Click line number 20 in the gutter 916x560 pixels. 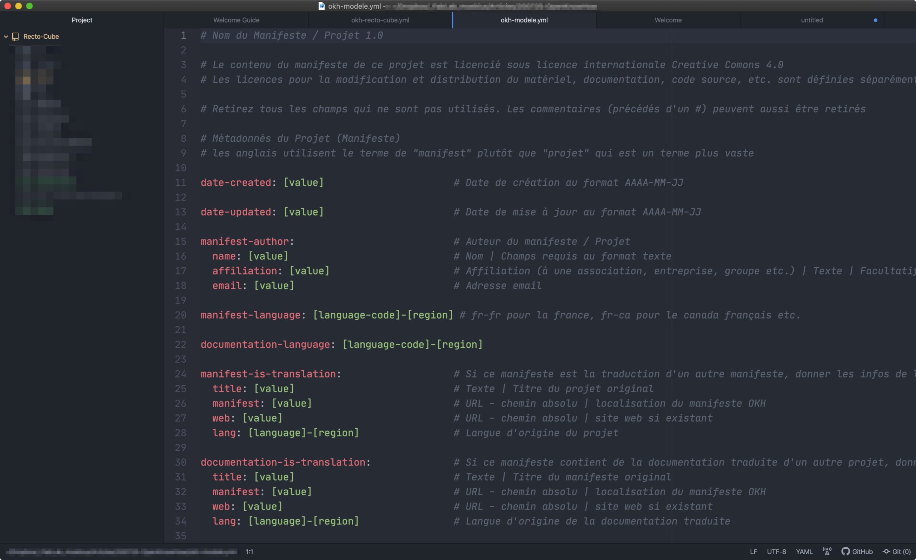(x=181, y=315)
